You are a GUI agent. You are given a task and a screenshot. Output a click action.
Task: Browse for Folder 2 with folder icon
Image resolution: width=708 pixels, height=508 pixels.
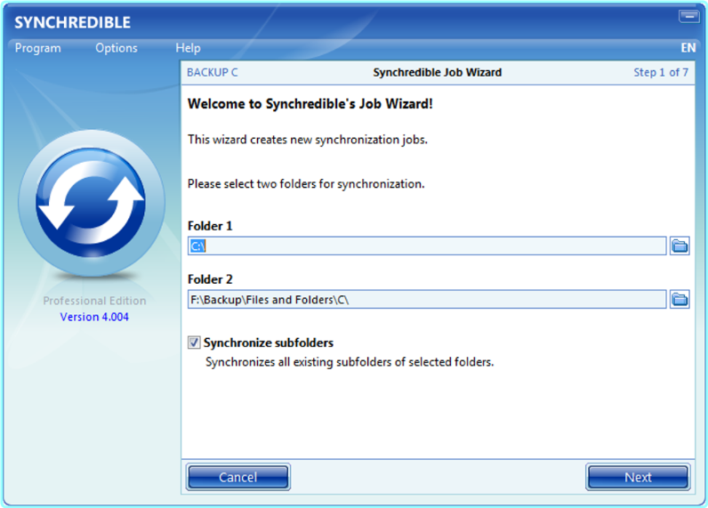[x=680, y=299]
